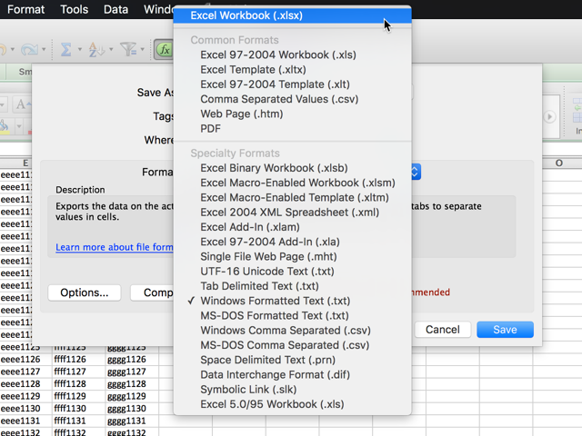Select Tab Delimited Text (.txt)
Image resolution: width=582 pixels, height=436 pixels.
coord(293,286)
